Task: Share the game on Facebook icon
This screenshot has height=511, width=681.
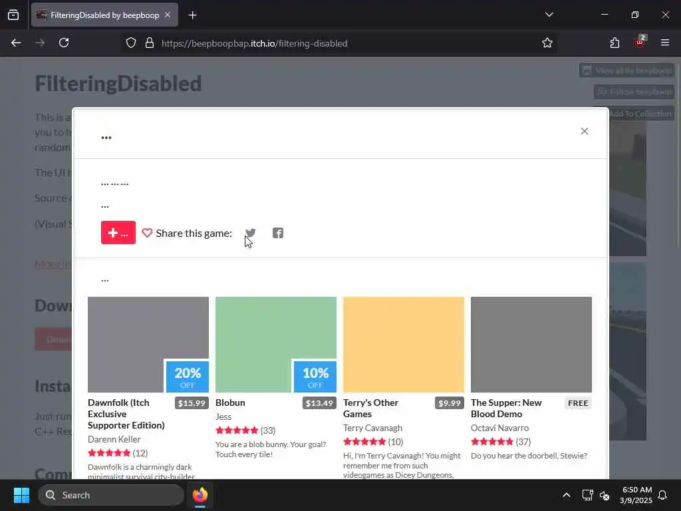Action: click(x=278, y=233)
